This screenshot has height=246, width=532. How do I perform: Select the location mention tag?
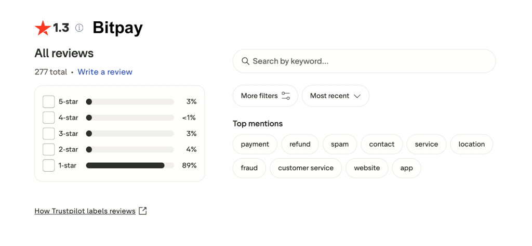pyautogui.click(x=472, y=145)
